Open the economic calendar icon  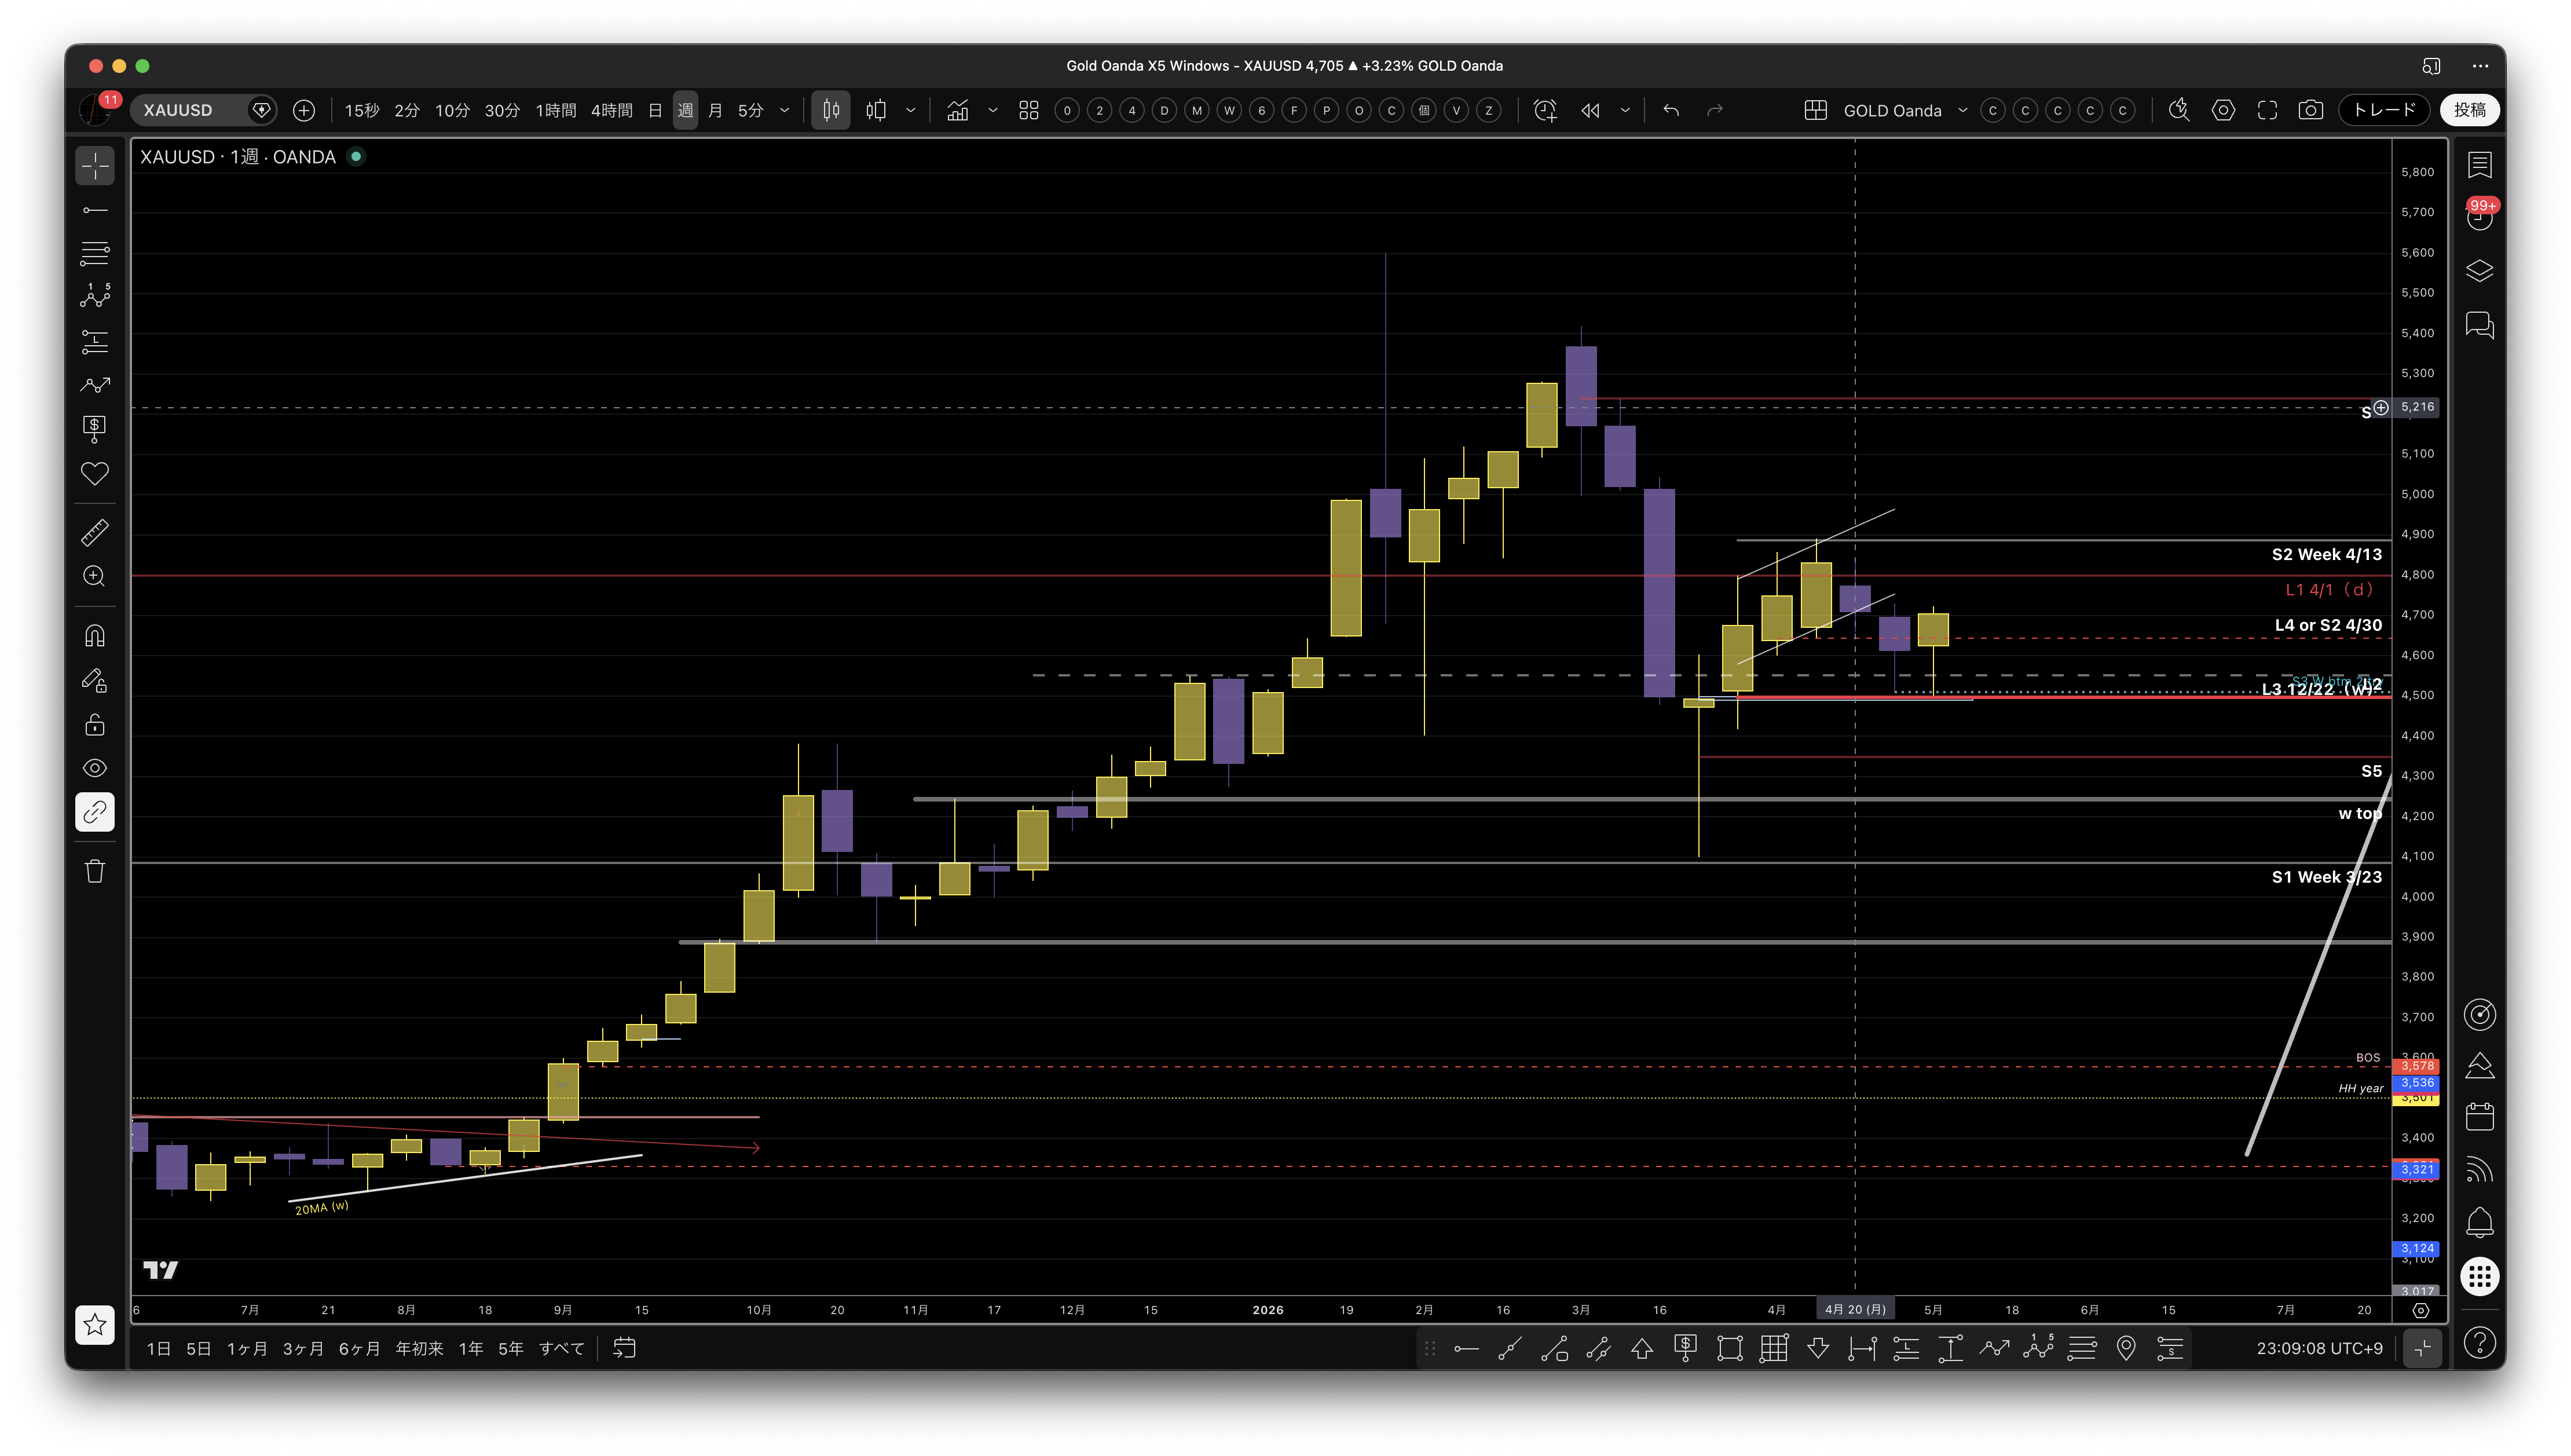(x=2480, y=1118)
